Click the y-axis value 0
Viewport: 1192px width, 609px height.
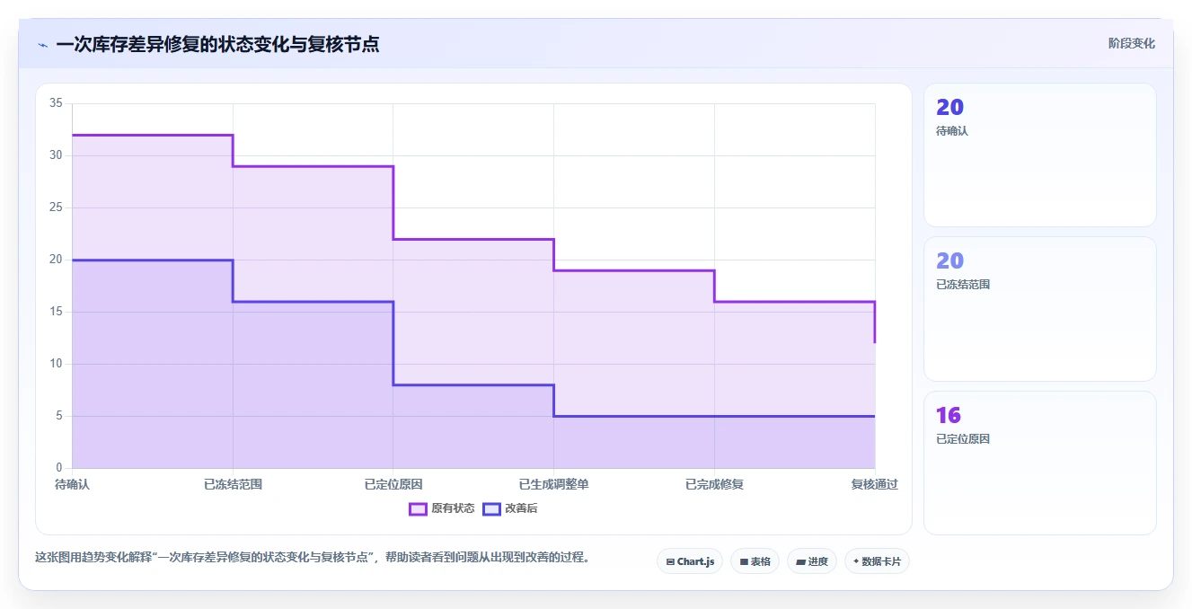(59, 468)
